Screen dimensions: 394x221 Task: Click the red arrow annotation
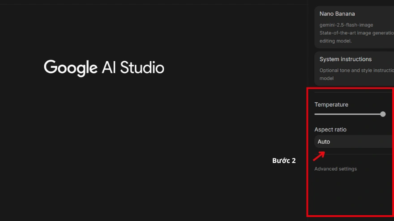click(319, 155)
